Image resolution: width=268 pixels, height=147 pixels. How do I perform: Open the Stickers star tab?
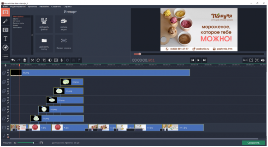click(x=6, y=48)
